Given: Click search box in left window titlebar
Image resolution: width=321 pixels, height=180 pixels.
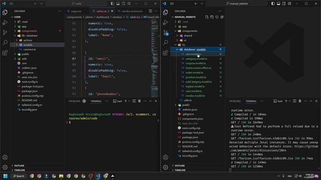Looking at the screenshot, I should coord(76,3).
